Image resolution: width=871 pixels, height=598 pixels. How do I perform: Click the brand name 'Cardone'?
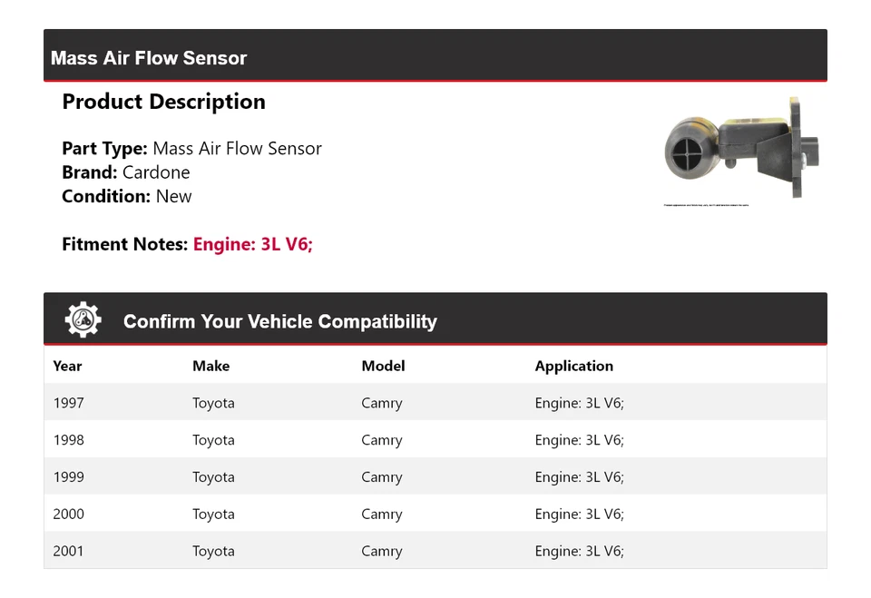156,172
